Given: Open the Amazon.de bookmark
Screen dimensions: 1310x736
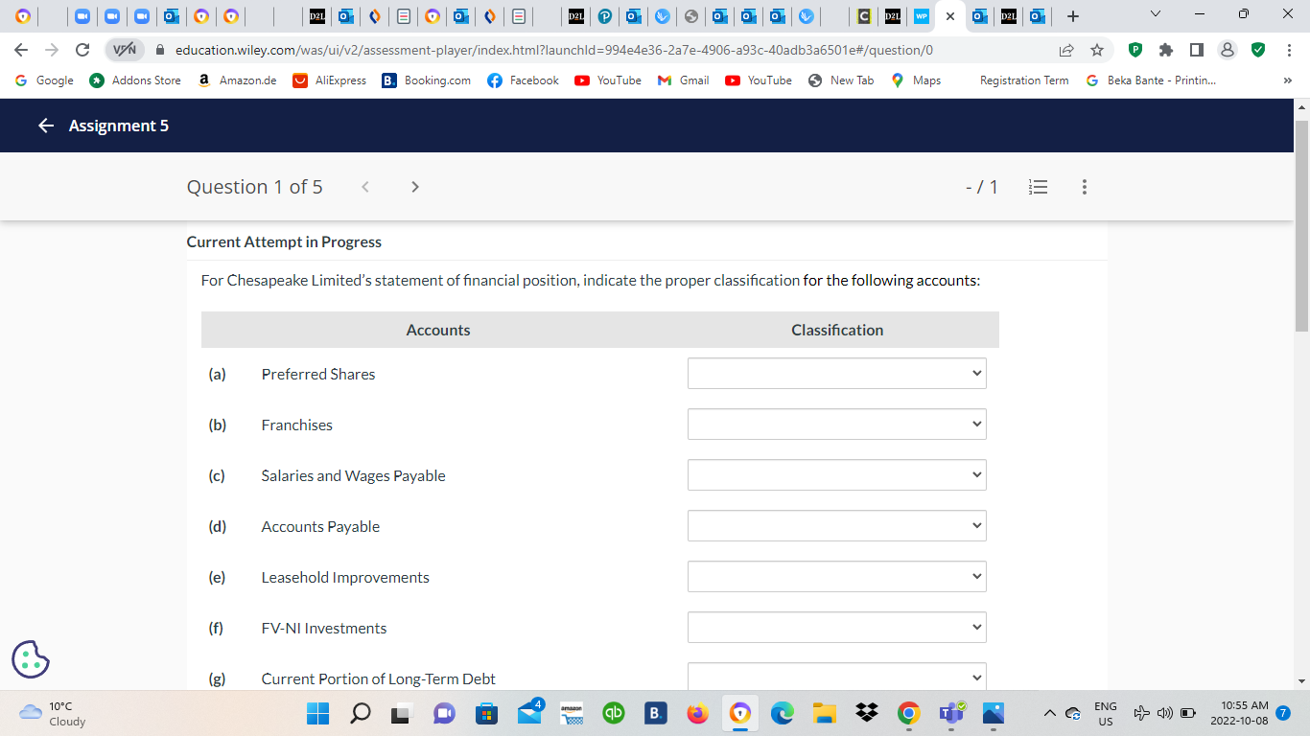Looking at the screenshot, I should click(237, 80).
